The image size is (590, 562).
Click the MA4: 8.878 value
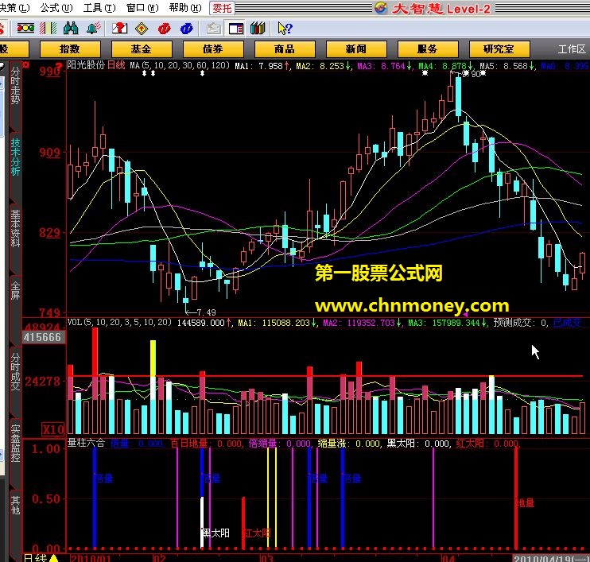click(x=445, y=66)
